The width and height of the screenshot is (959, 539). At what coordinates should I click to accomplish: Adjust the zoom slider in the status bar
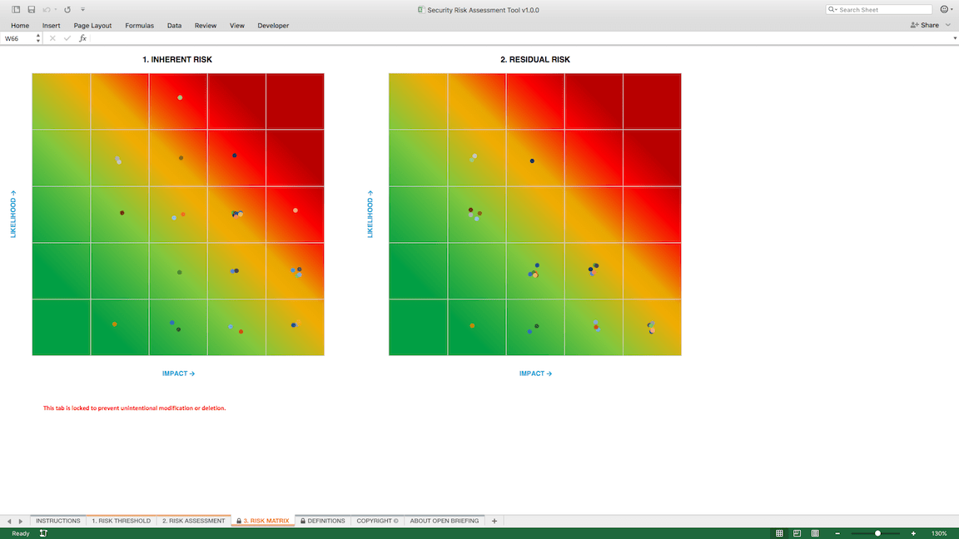[x=876, y=532]
